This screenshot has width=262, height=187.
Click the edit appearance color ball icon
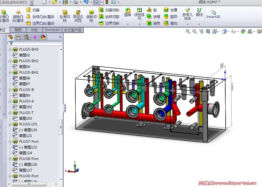coord(243,31)
